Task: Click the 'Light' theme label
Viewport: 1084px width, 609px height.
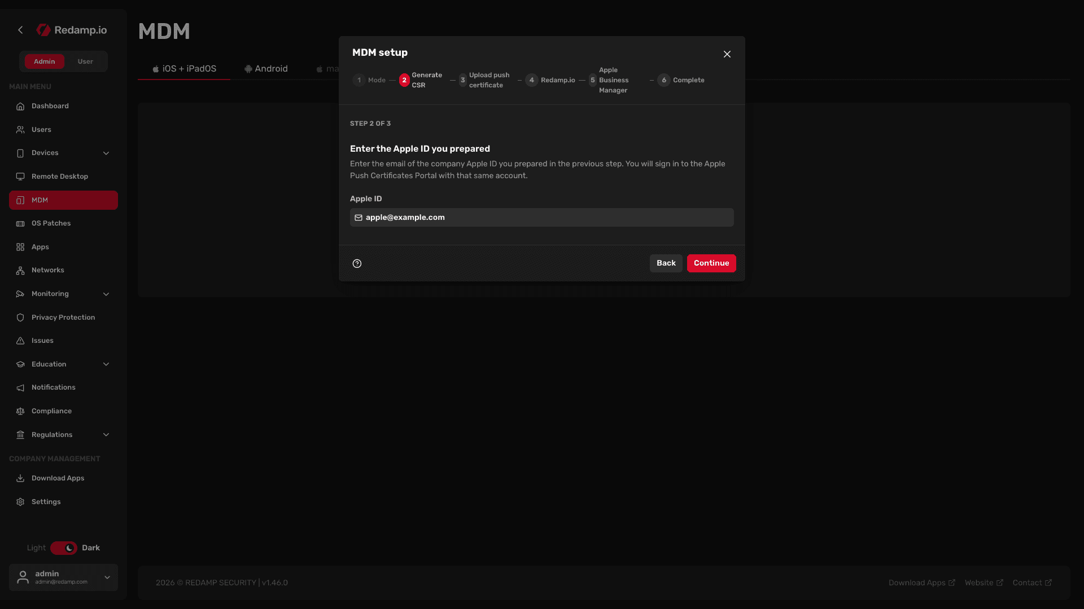Action: pyautogui.click(x=36, y=548)
